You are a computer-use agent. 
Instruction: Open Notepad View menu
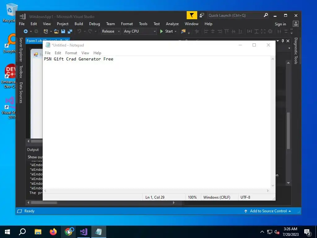[x=85, y=53]
